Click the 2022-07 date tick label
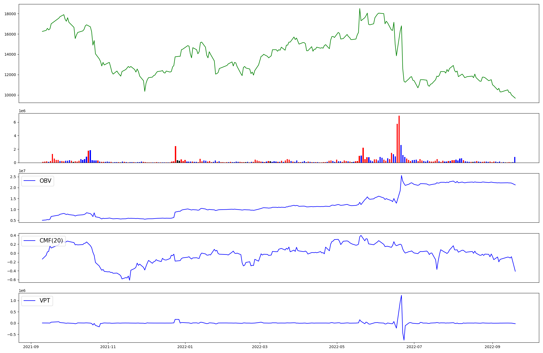This screenshot has width=543, height=353. point(414,346)
